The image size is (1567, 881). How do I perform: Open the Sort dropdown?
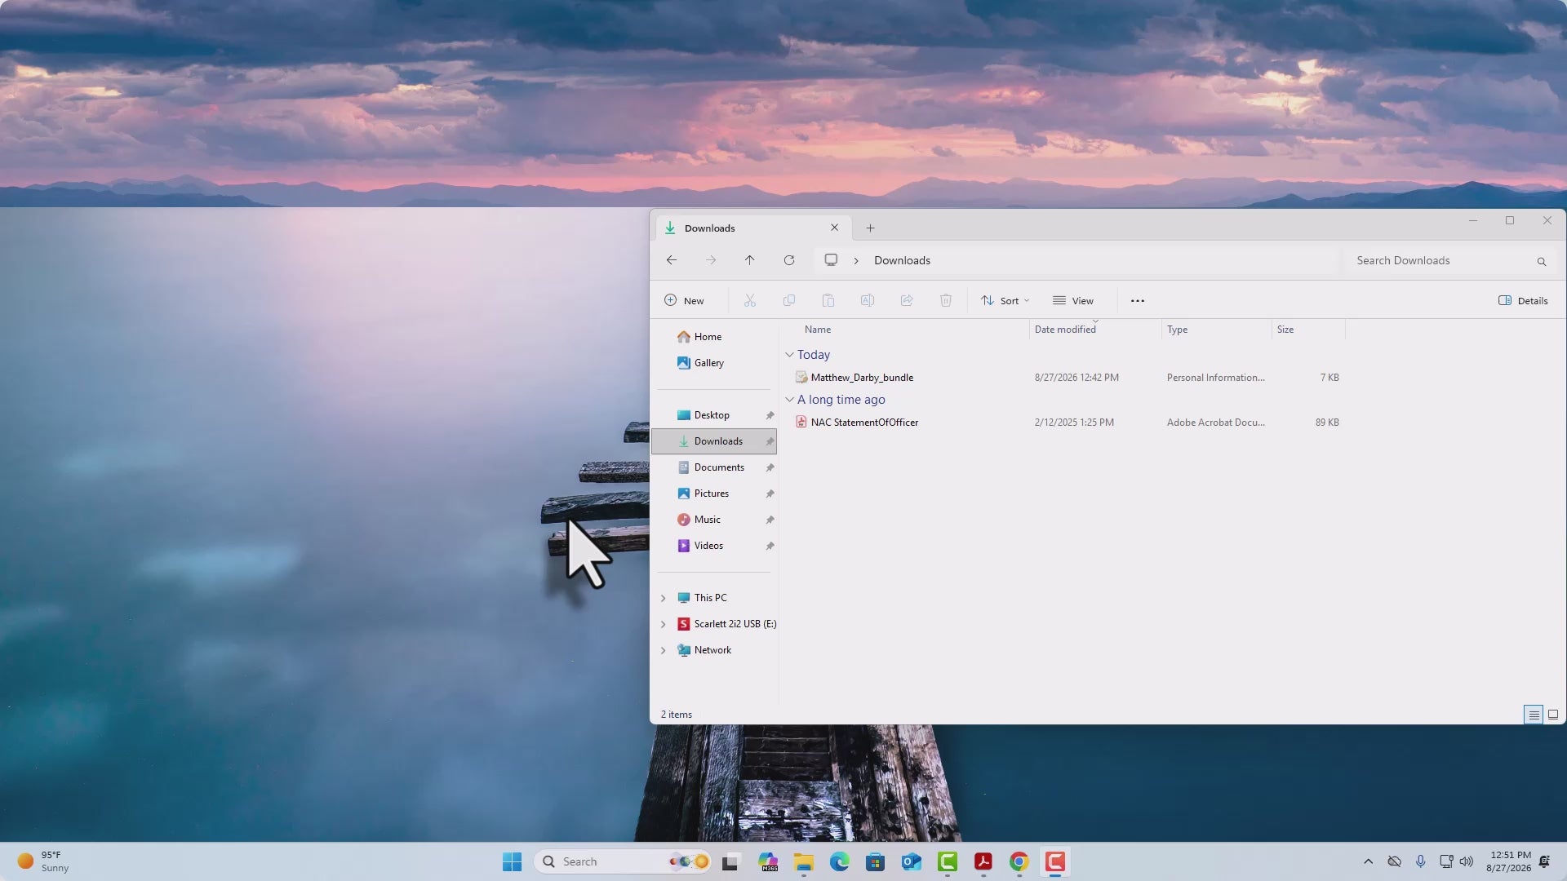[1005, 301]
